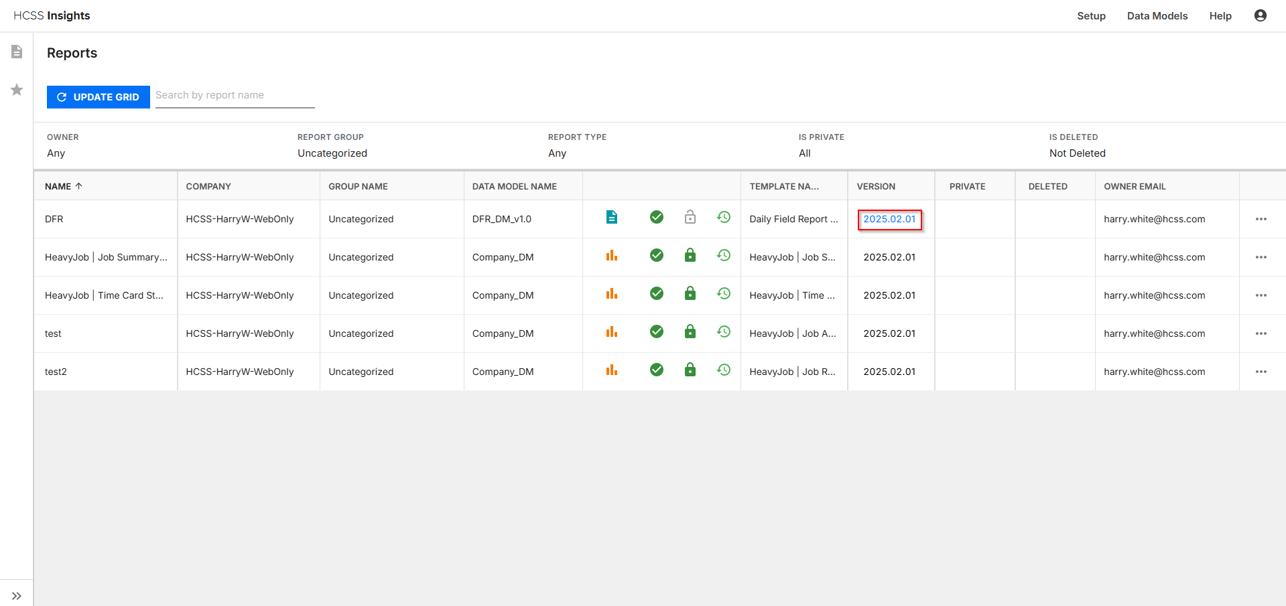The image size is (1286, 606).
Task: Open the Data Models menu
Action: tap(1157, 15)
